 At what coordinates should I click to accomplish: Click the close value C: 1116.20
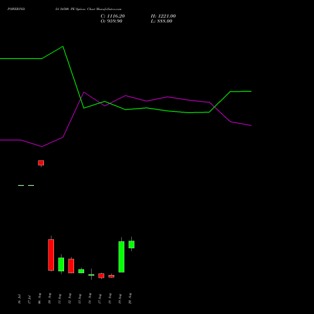(112, 16)
